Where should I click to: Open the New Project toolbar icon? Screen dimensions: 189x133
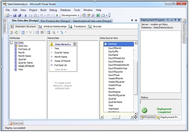click(x=7, y=15)
